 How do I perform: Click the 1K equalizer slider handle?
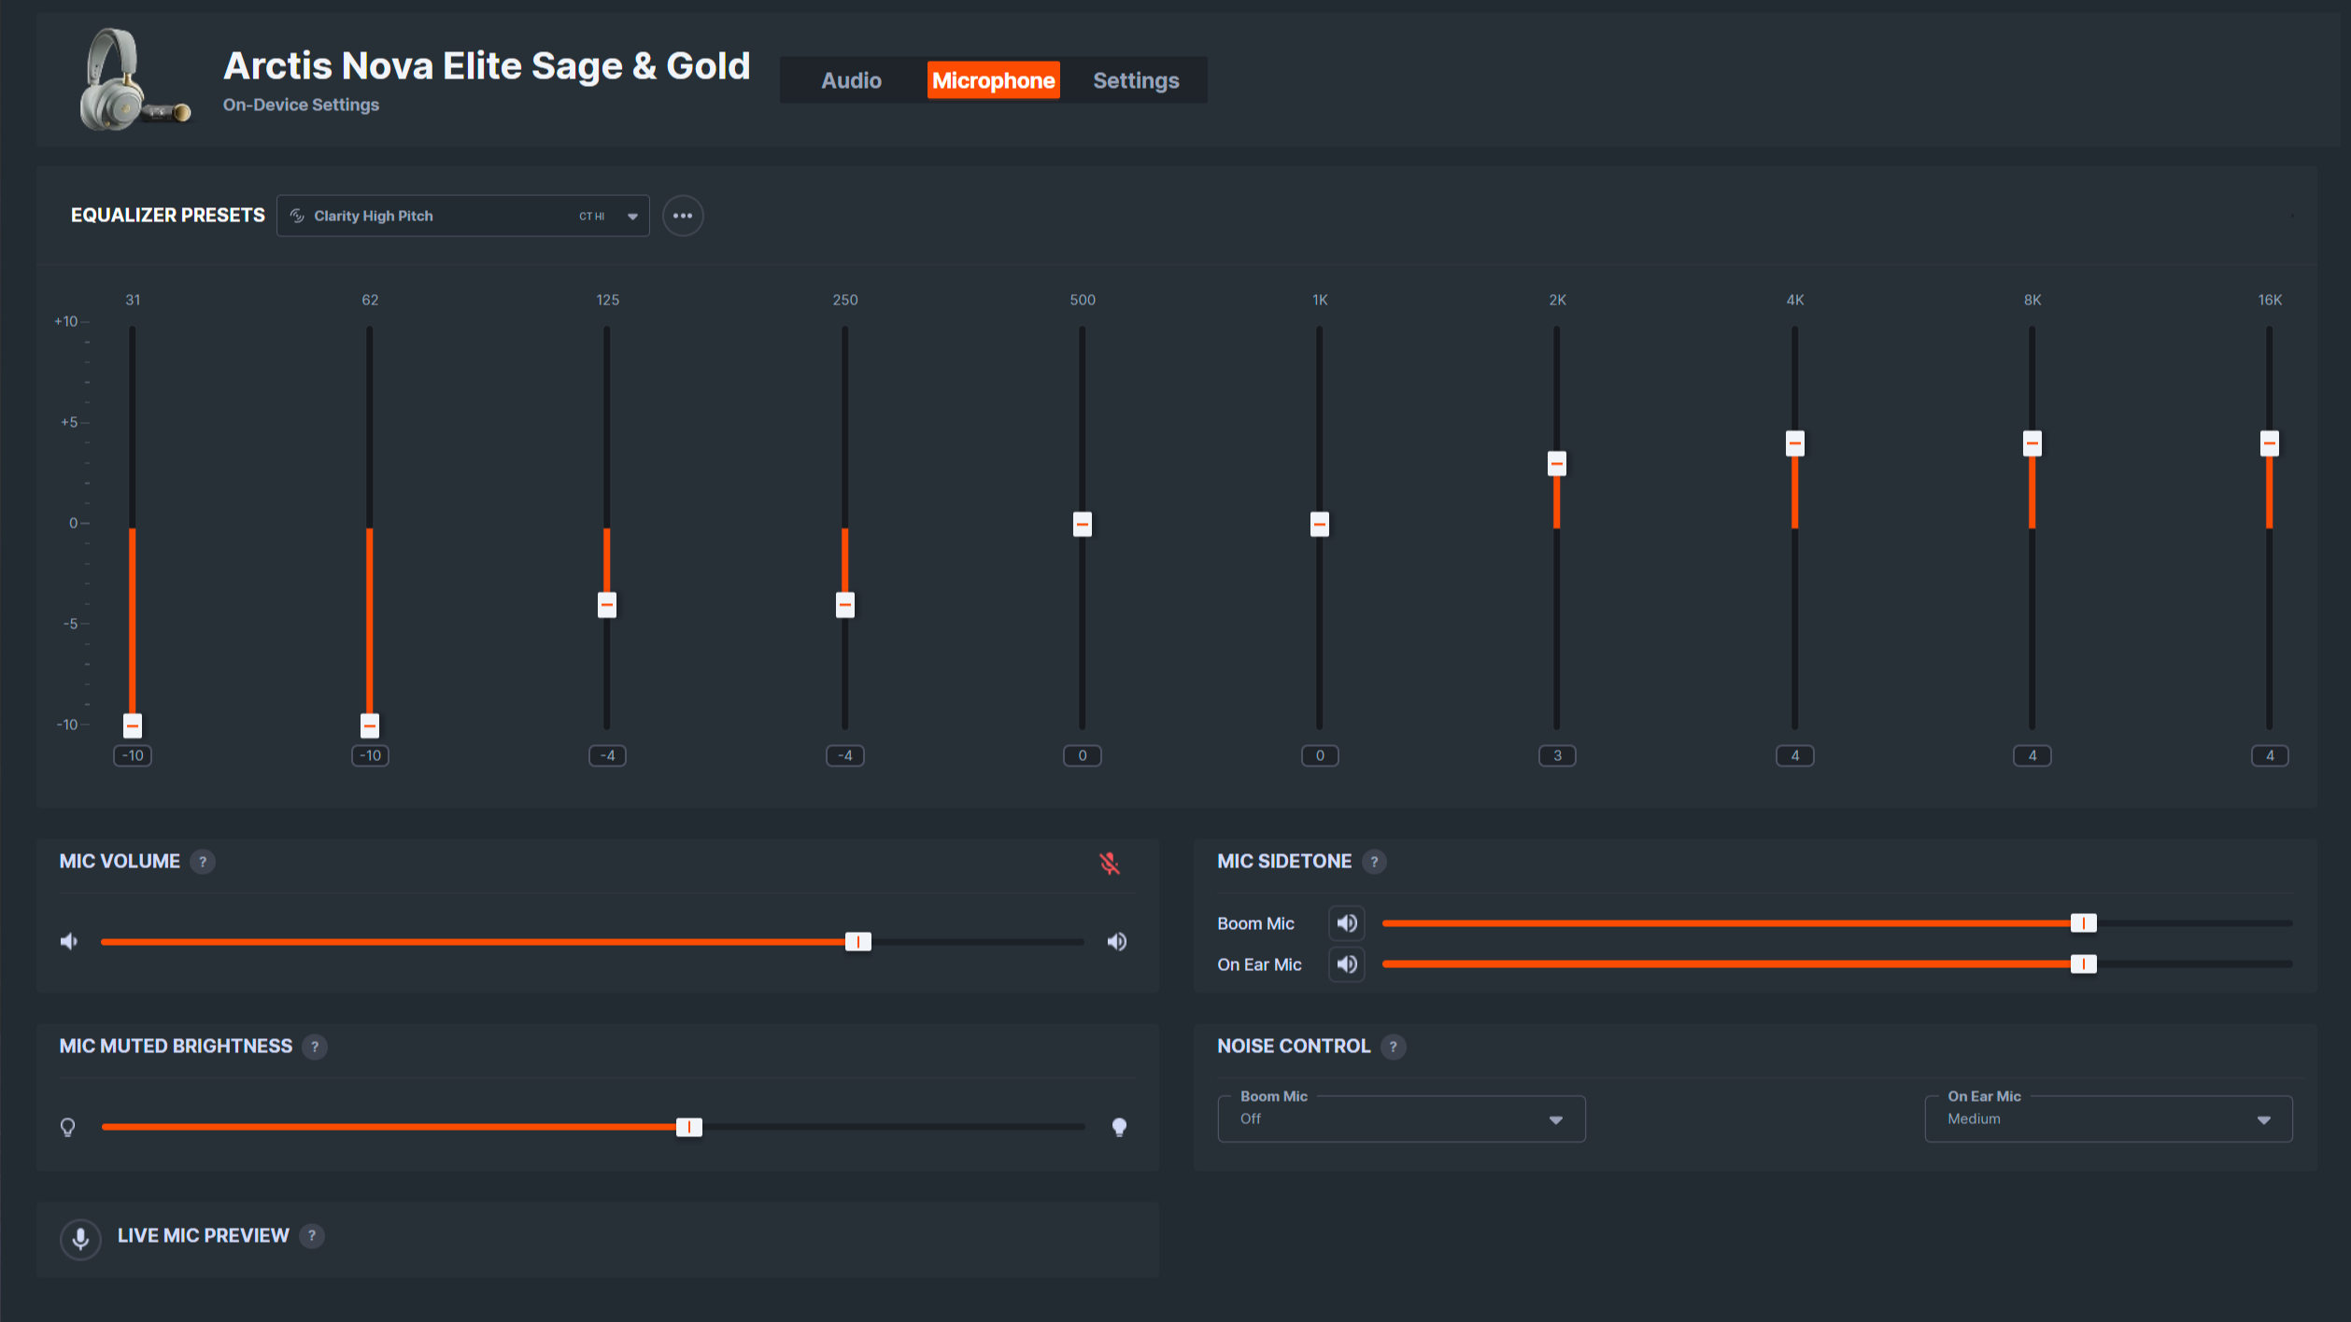1320,524
